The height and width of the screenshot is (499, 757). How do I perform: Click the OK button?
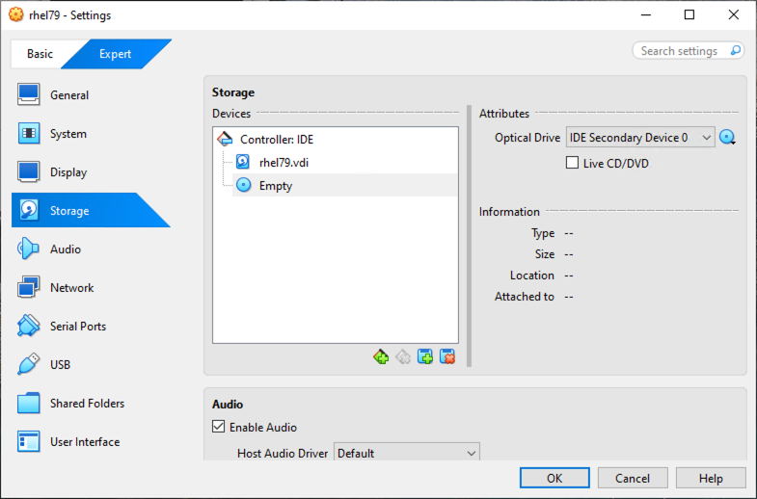click(x=554, y=478)
